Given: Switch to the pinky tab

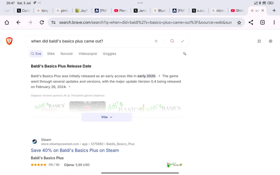Looking at the screenshot, I should pos(63,11).
